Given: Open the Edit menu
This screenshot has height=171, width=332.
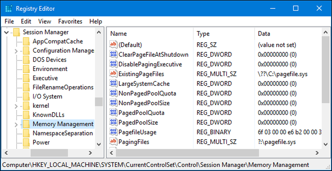Looking at the screenshot, I should 26,21.
